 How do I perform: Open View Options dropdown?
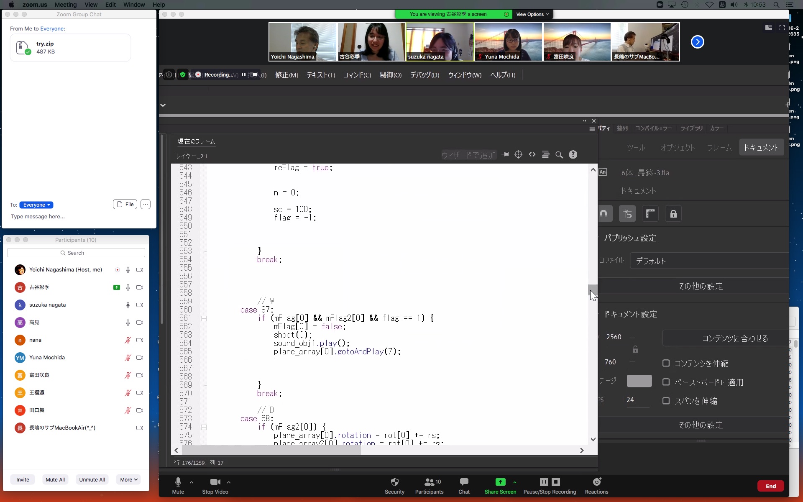click(532, 14)
